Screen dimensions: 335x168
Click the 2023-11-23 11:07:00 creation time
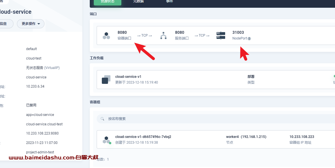[42, 143]
